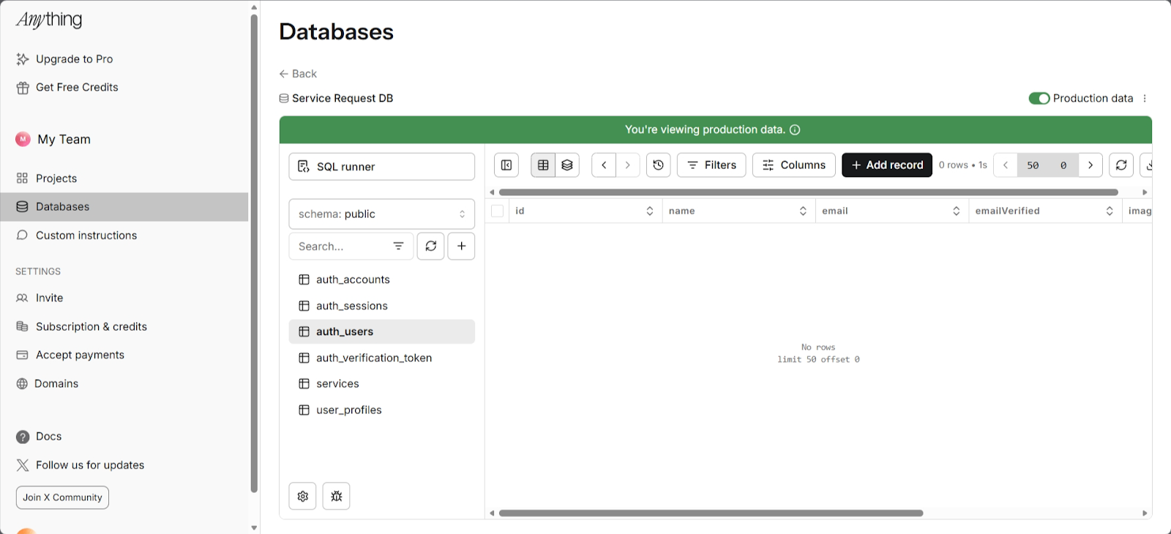
Task: Click the left sidebar vertical scrollbar
Action: [254, 254]
